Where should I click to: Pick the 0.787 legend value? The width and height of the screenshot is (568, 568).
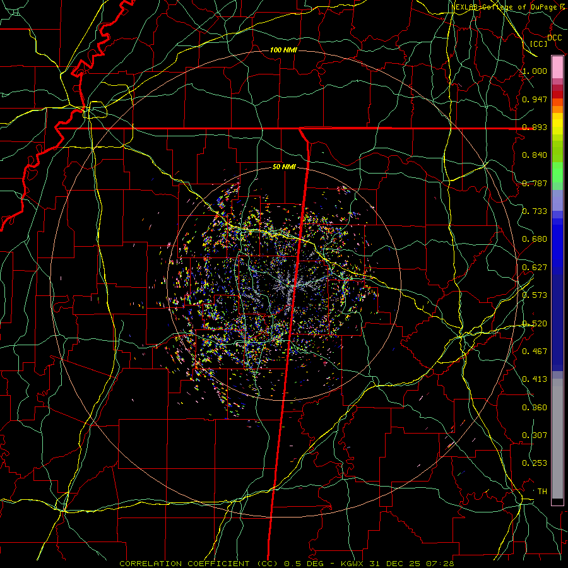coord(535,183)
